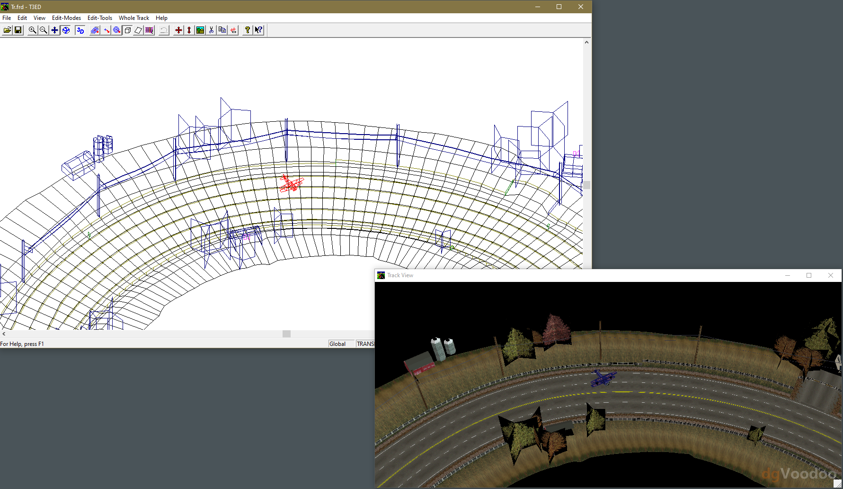Click the vertical scrollbar up arrow

[587, 42]
